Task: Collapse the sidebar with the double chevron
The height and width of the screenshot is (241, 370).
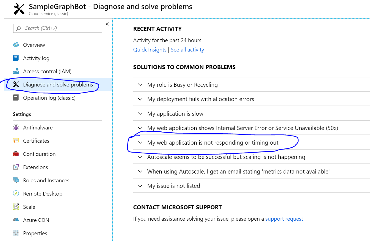Action: coord(107,24)
